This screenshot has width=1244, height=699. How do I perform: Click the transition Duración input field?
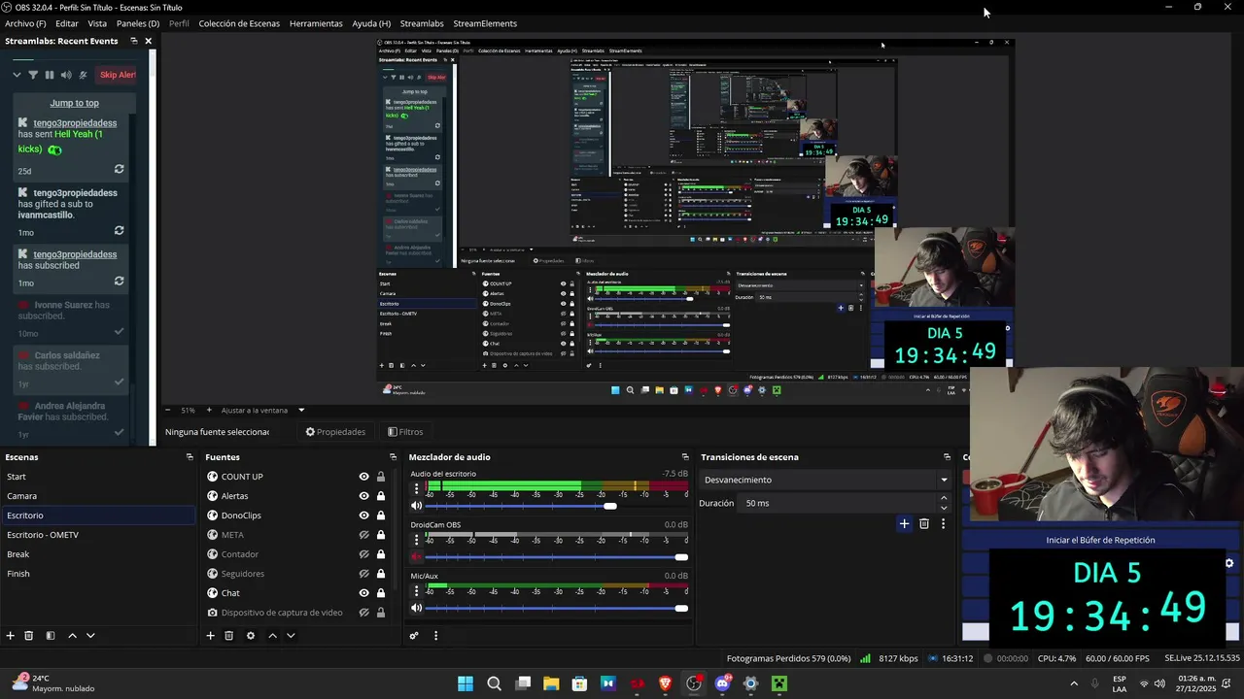coord(838,503)
